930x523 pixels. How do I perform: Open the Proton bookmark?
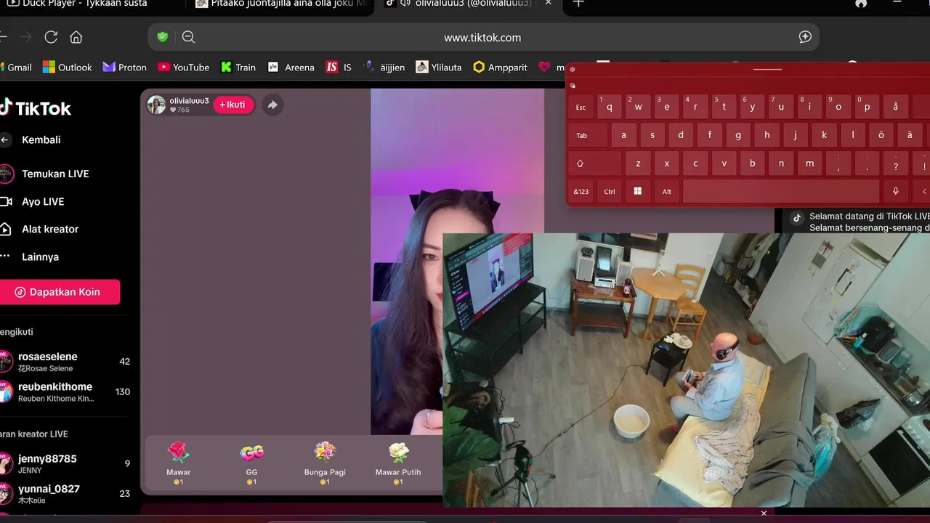click(125, 67)
